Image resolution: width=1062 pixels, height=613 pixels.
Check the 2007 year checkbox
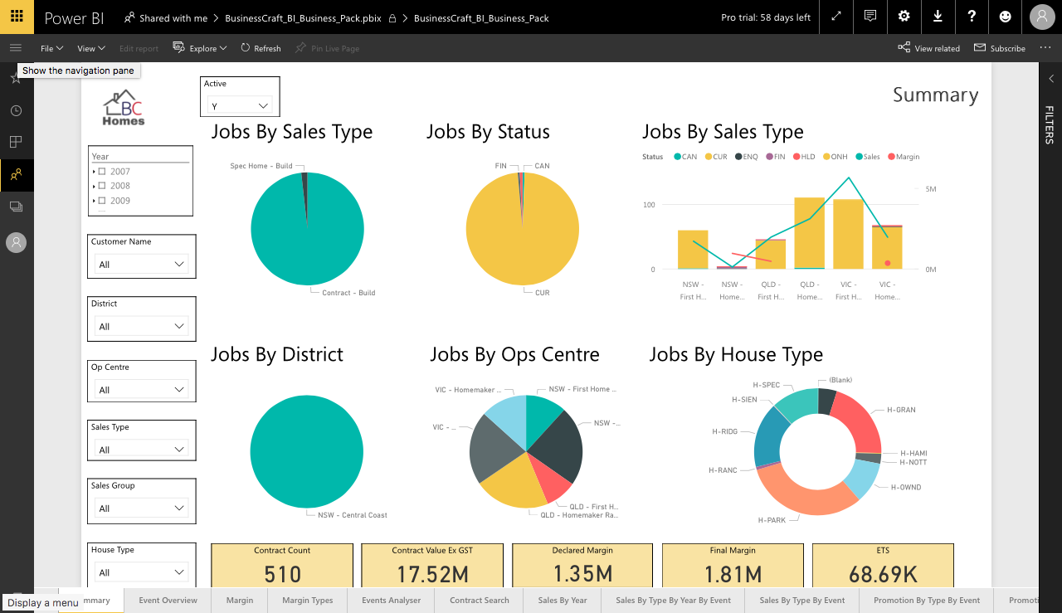[x=102, y=172]
